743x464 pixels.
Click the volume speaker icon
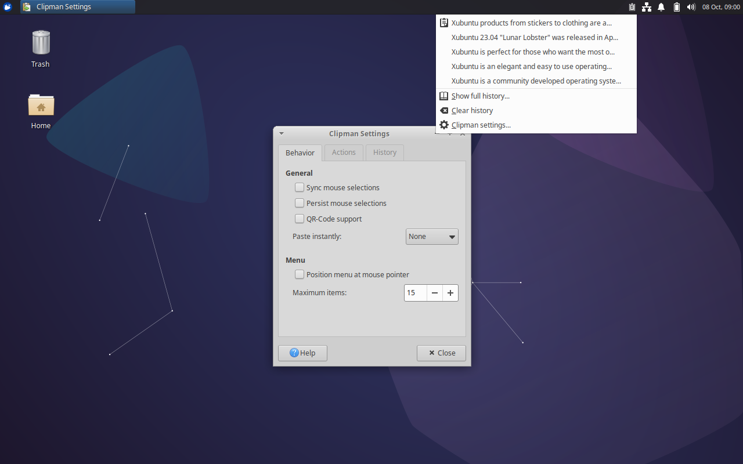(x=691, y=7)
